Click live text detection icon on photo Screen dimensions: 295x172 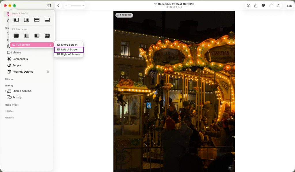pyautogui.click(x=230, y=168)
